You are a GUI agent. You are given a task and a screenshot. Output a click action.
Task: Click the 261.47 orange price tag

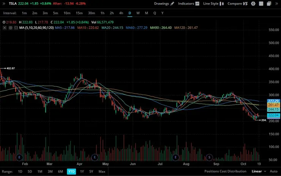click(x=273, y=105)
